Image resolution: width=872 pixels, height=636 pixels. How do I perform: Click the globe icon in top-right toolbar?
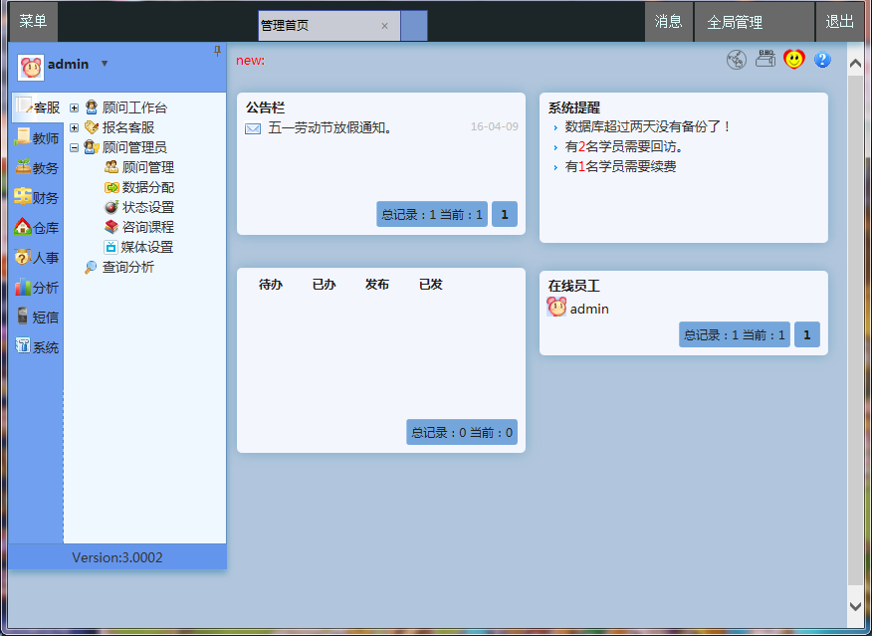click(736, 60)
